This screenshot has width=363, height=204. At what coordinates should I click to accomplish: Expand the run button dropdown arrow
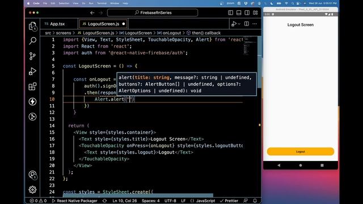tap(239, 24)
